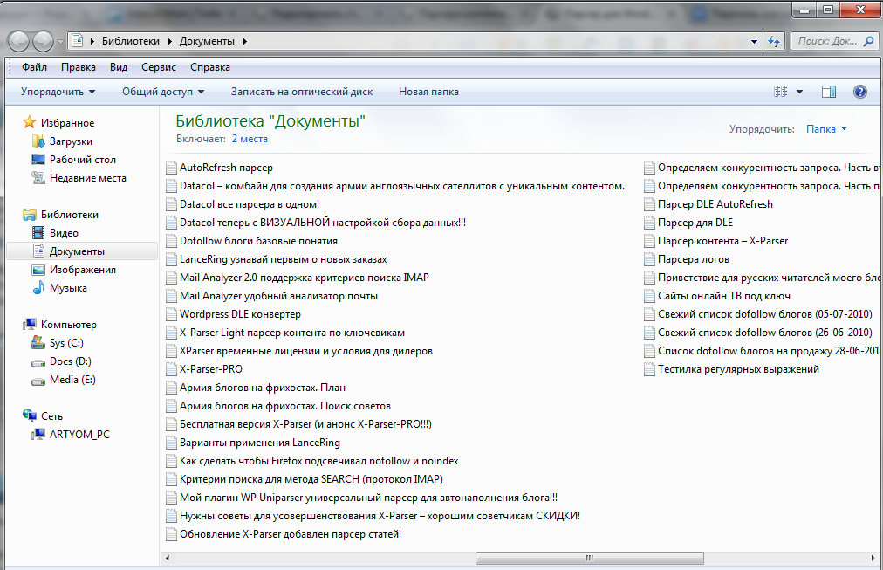Select Парсера логов file icon
This screenshot has width=883, height=570.
(x=649, y=259)
